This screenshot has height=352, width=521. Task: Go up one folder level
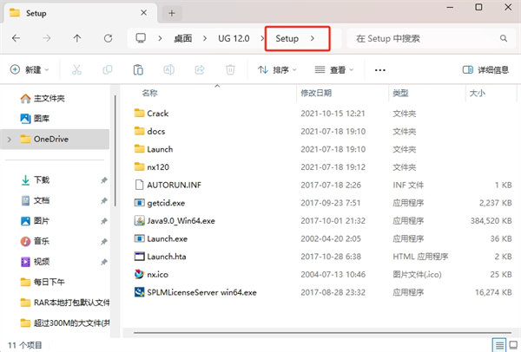click(77, 39)
